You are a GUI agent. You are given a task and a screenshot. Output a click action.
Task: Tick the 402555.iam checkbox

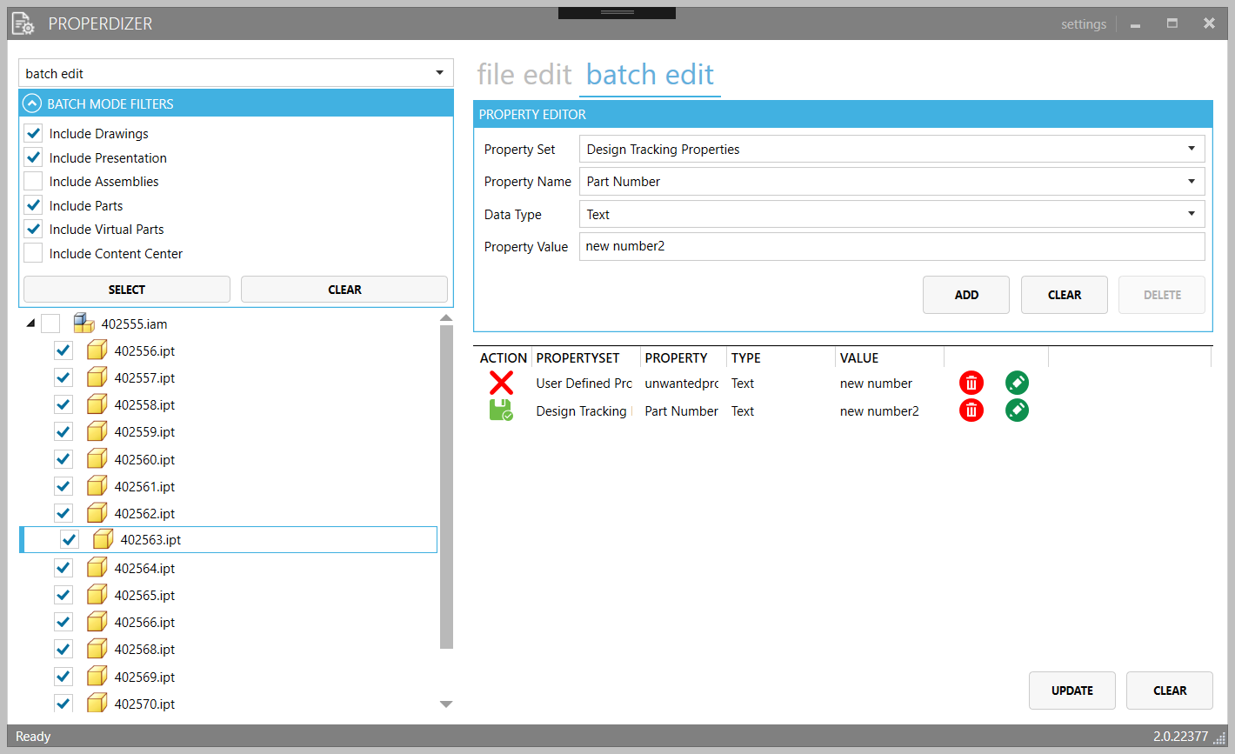pyautogui.click(x=50, y=324)
